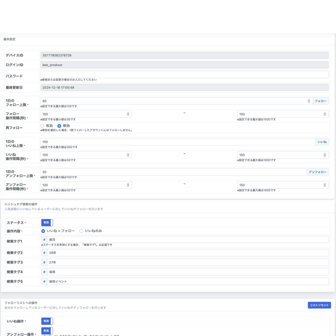Screen dimensions: 336x336
Task: Select 有効 radio for 再フォロー
Action: coord(42,126)
